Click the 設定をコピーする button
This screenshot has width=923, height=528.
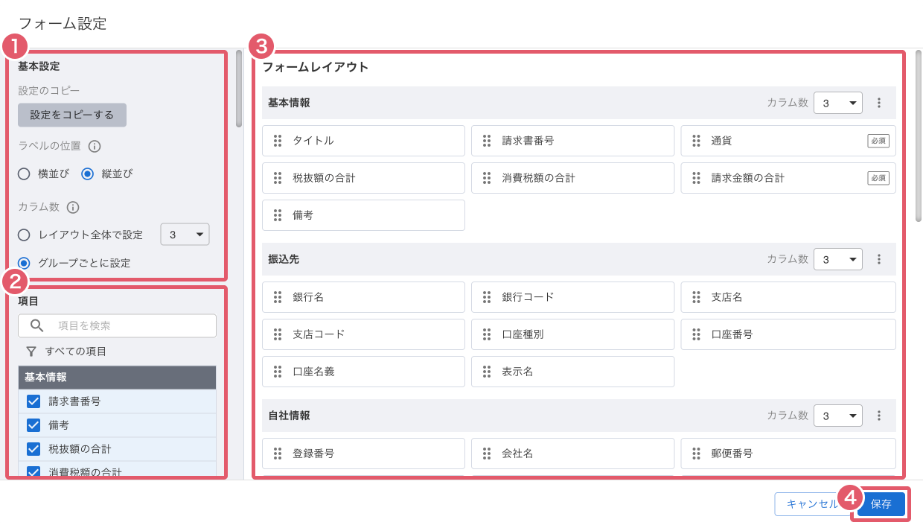coord(72,115)
